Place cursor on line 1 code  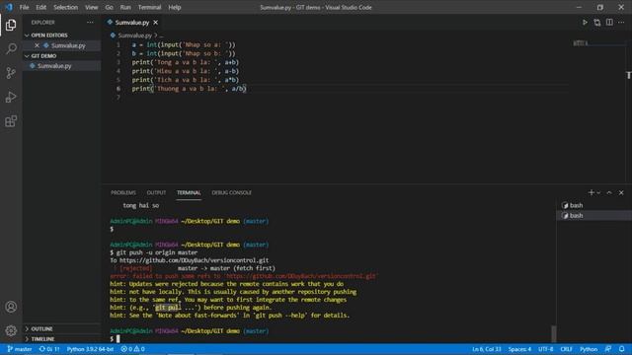tap(184, 44)
